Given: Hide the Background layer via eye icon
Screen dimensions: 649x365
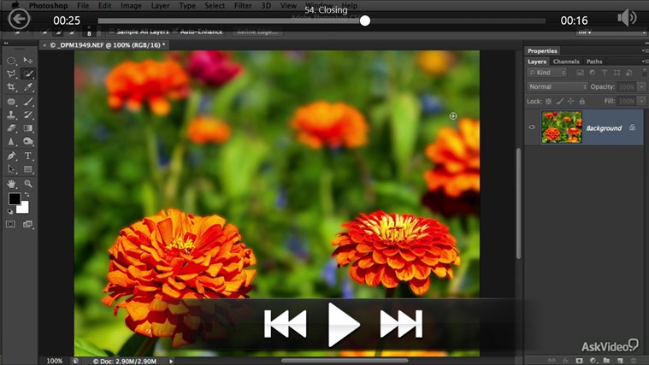Looking at the screenshot, I should tap(532, 127).
